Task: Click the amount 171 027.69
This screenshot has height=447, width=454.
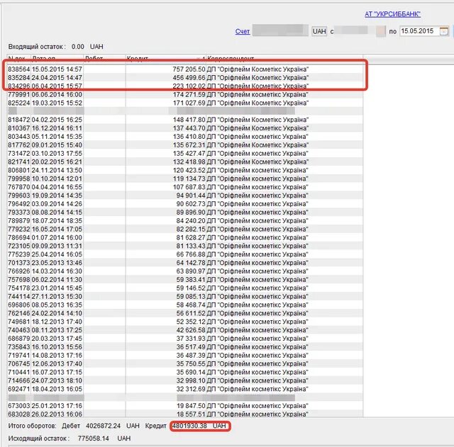Action: [189, 103]
